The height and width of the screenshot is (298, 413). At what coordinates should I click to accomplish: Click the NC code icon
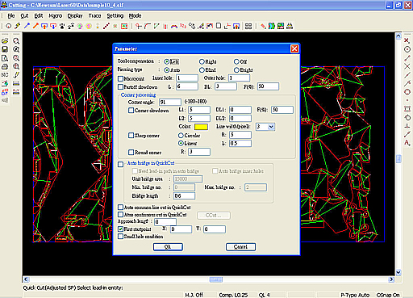(5, 75)
